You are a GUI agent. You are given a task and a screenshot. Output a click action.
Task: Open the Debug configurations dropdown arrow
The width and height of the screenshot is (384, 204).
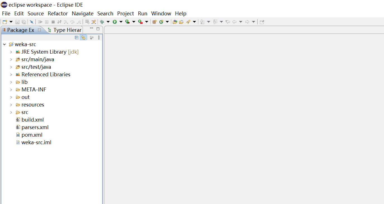pos(108,22)
